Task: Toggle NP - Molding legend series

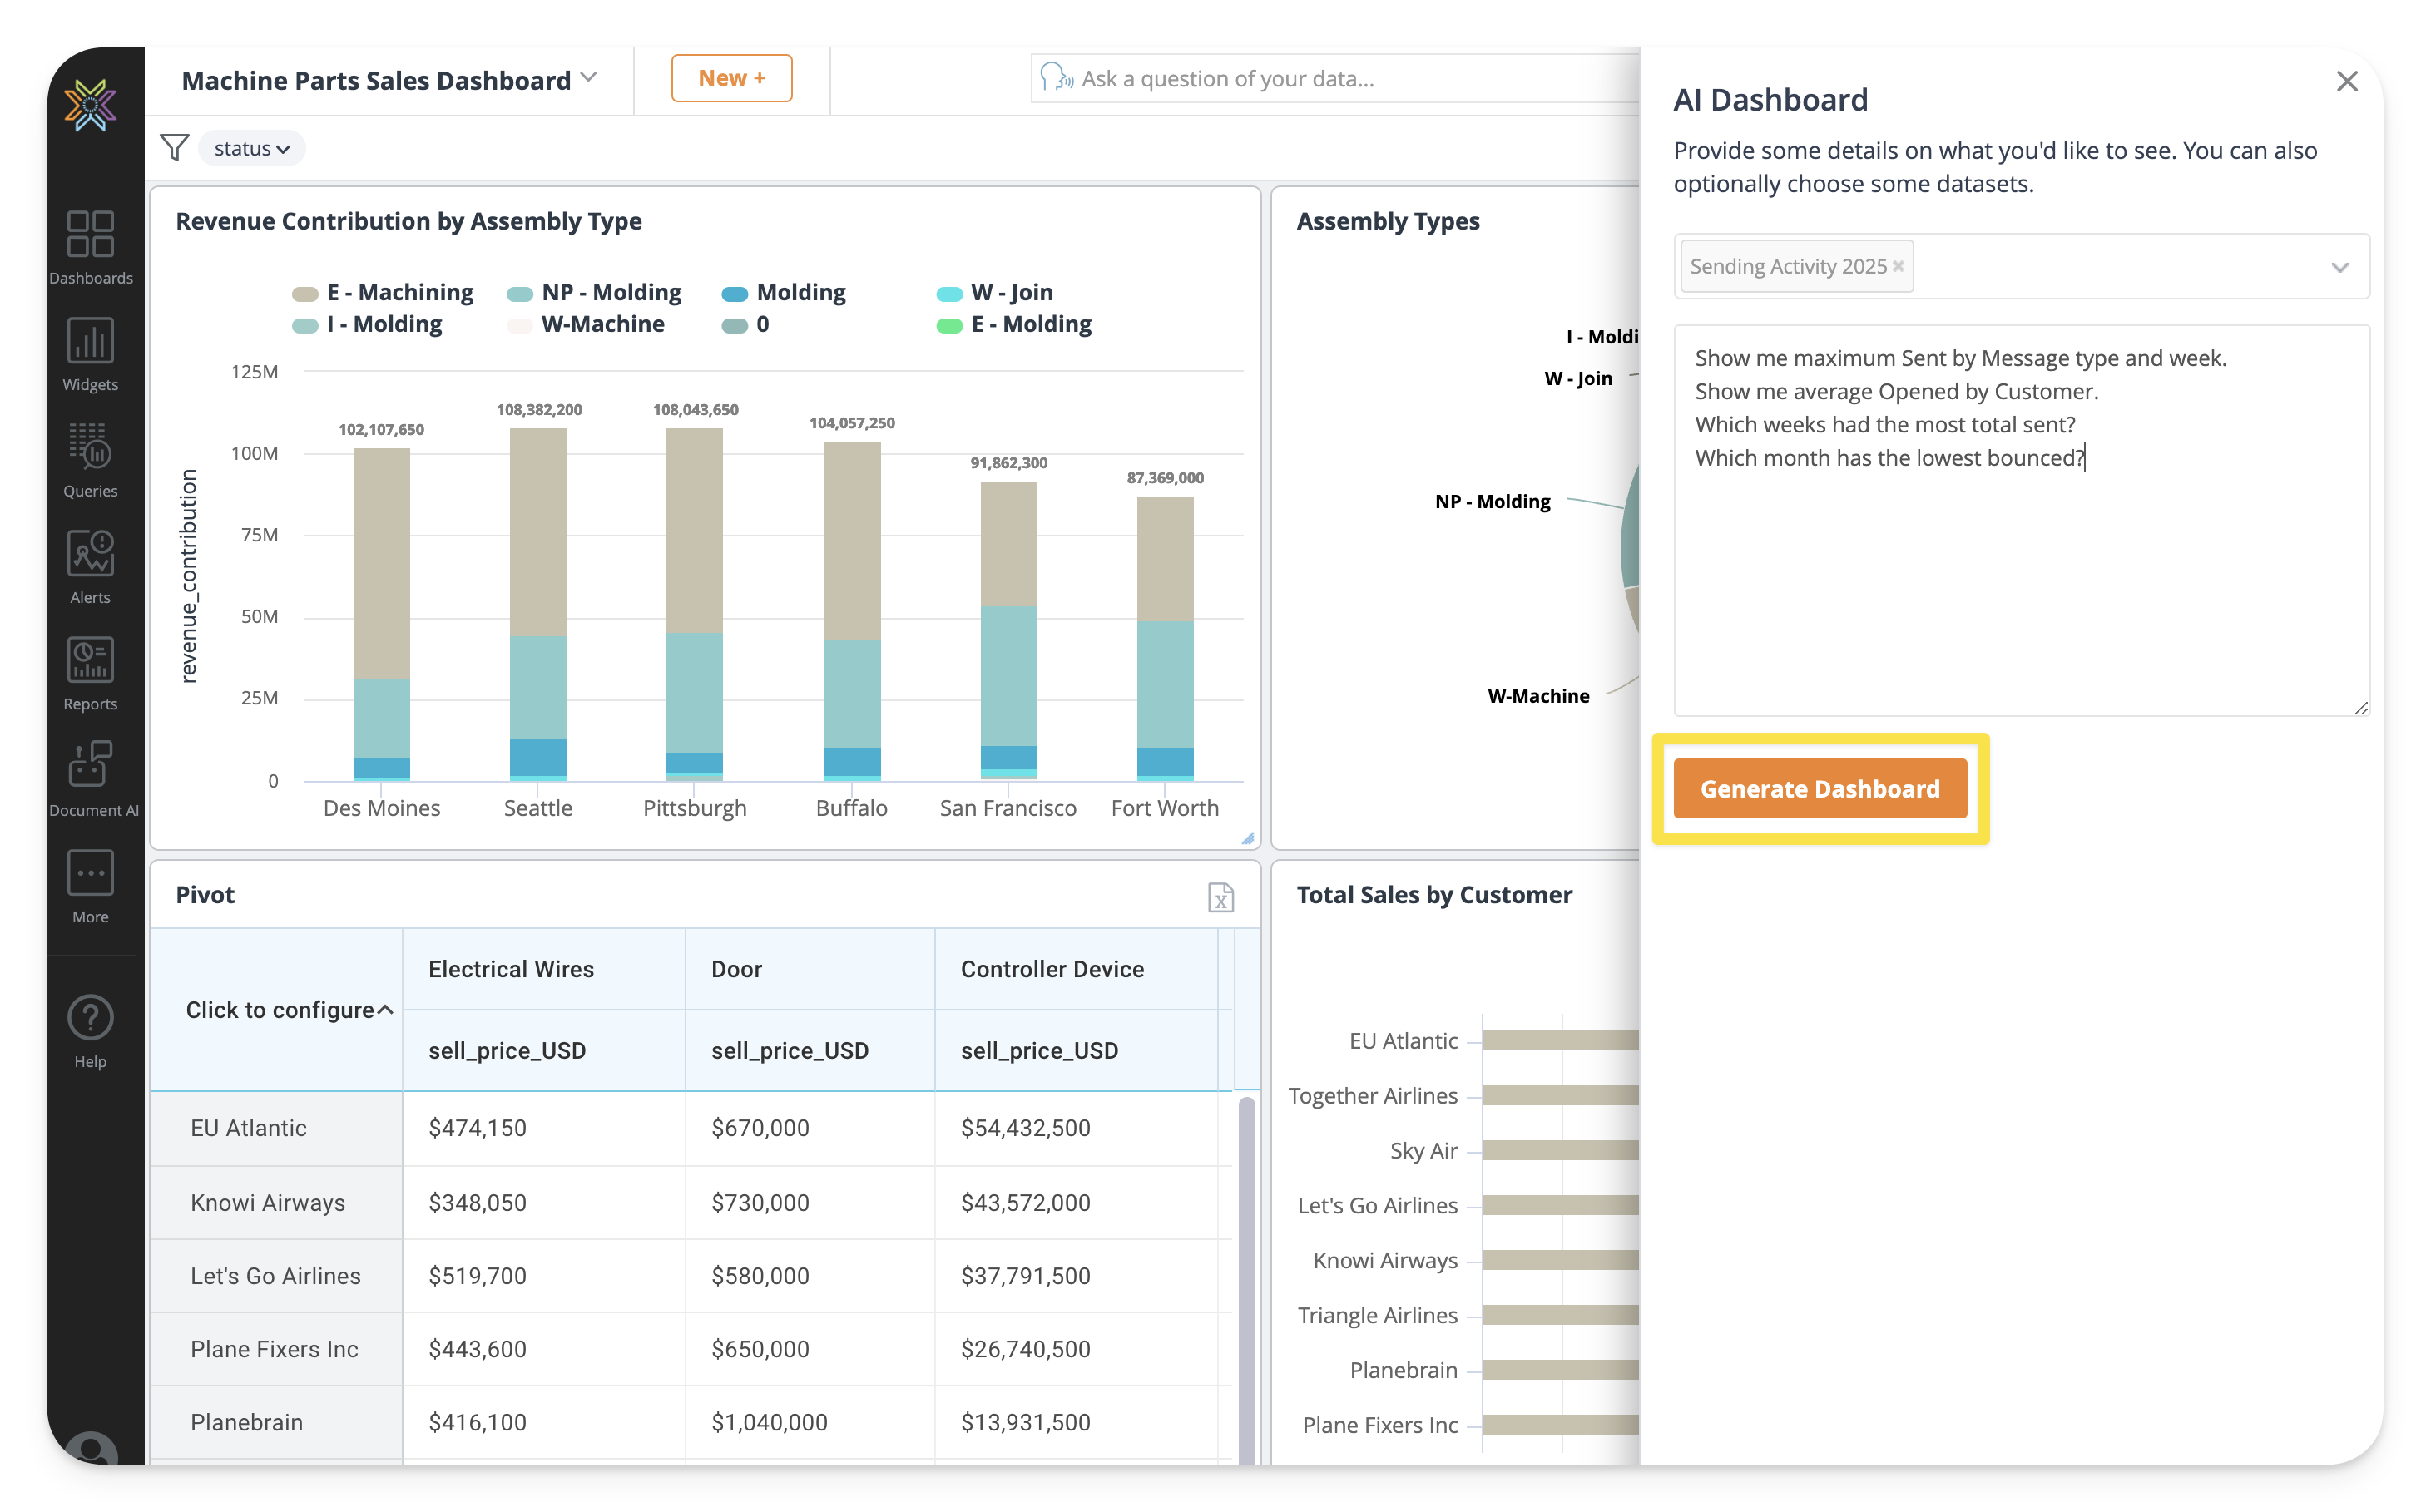Action: (611, 293)
